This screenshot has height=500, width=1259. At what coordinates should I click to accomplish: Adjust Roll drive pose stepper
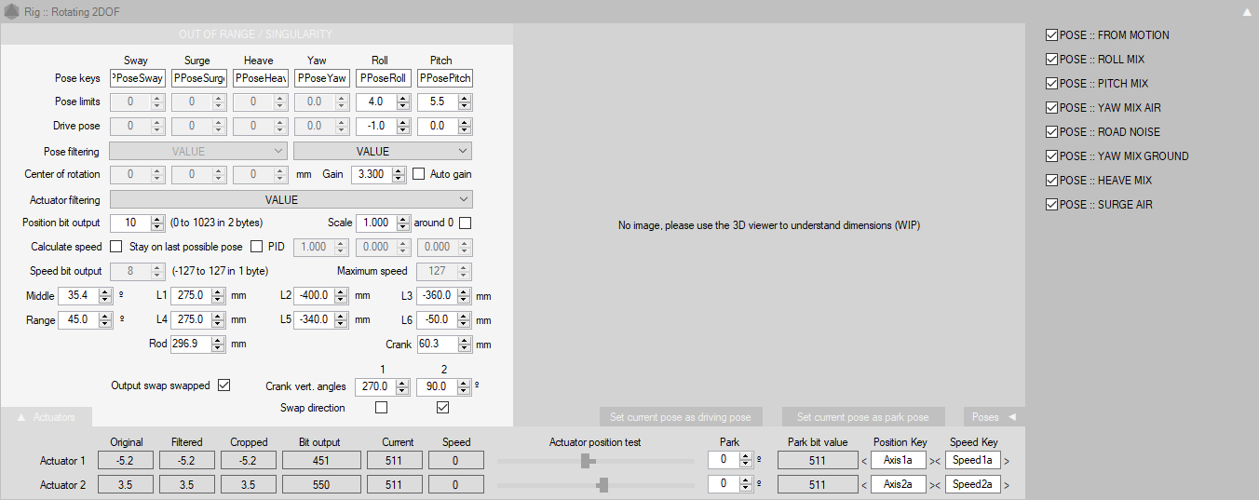(403, 126)
